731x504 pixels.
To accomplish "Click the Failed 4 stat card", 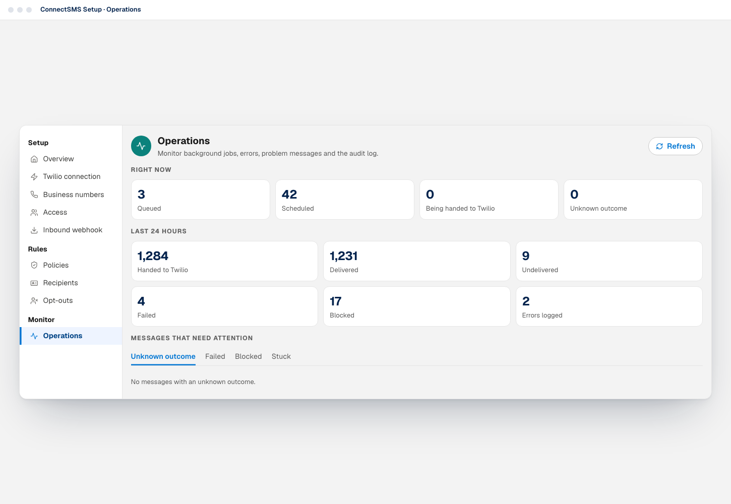I will (x=224, y=306).
